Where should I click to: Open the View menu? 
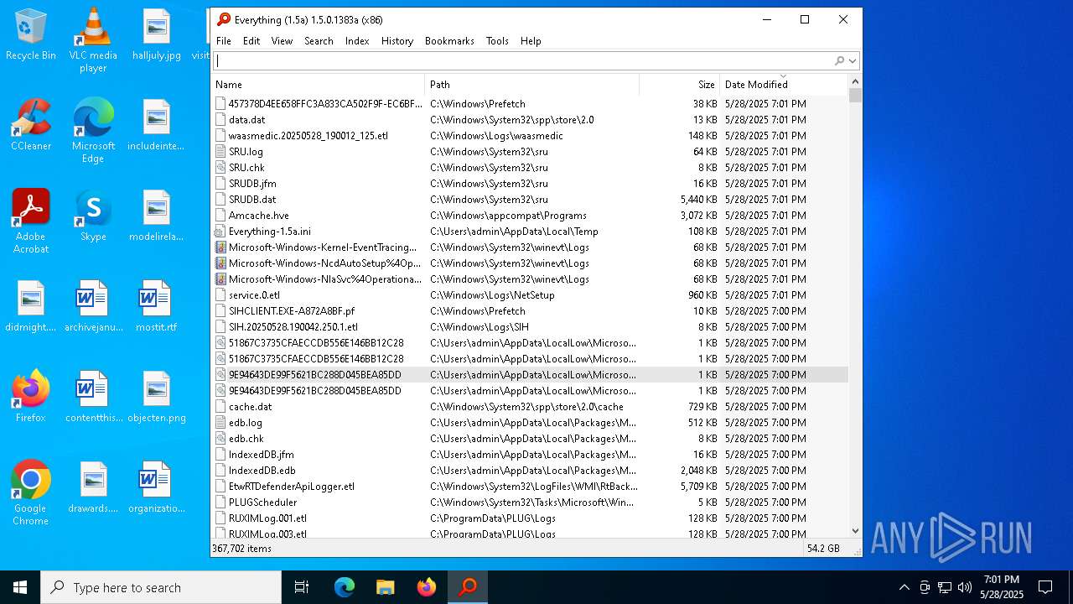[x=282, y=40]
